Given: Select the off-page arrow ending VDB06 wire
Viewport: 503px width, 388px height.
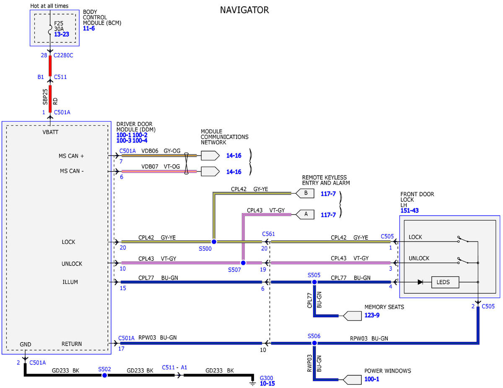Looking at the screenshot, I should [210, 156].
